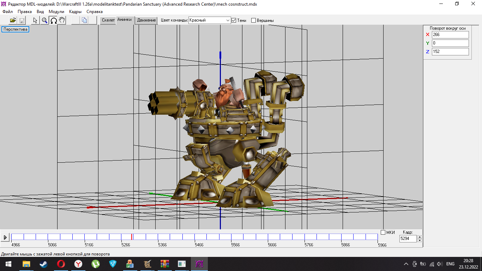The image size is (482, 271).
Task: Click the blue shield taskbar icon
Action: [113, 264]
